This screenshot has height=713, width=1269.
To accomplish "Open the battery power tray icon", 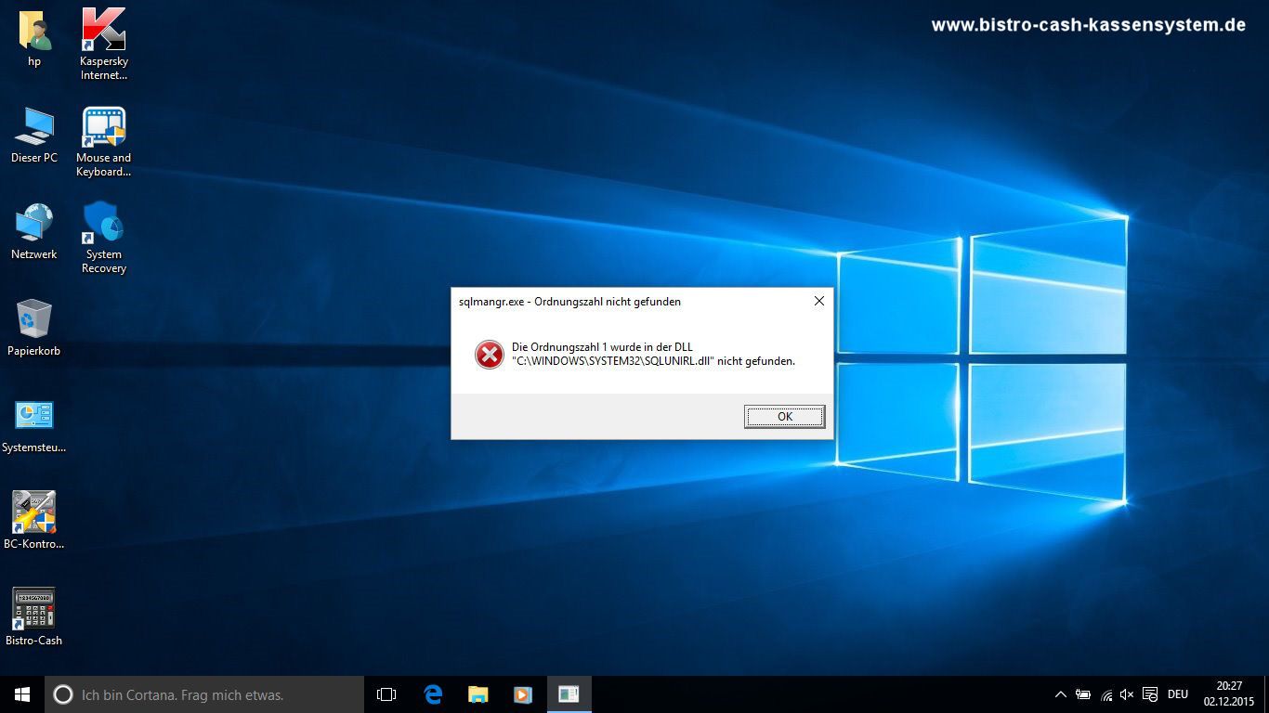I will click(x=1083, y=694).
